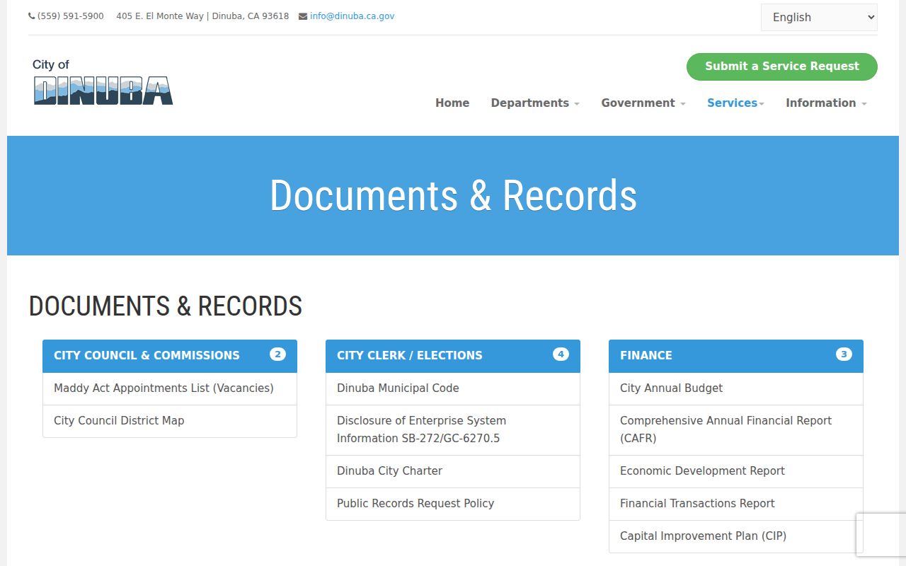Open Maddy Act Appointments List (Vacancies)
This screenshot has width=906, height=566.
pos(170,388)
